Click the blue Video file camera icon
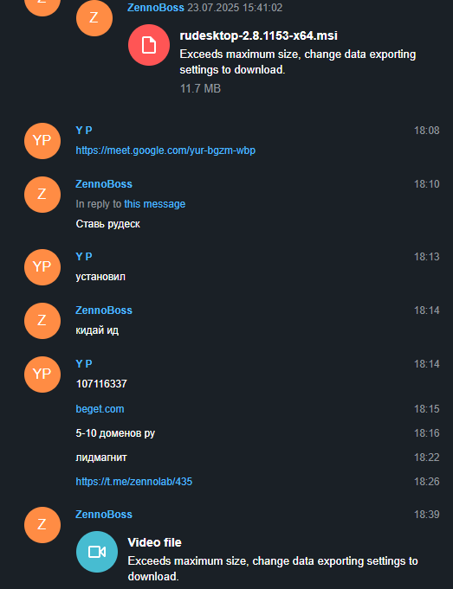Viewport: 453px width, 589px height. coord(97,552)
